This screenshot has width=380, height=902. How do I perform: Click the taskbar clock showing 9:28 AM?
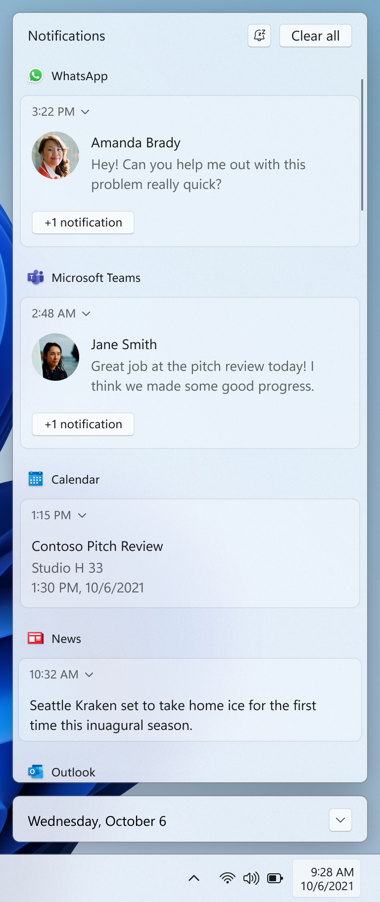pyautogui.click(x=327, y=879)
